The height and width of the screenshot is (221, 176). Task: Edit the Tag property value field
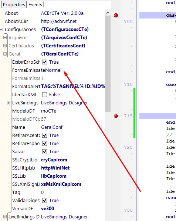pyautogui.click(x=72, y=192)
